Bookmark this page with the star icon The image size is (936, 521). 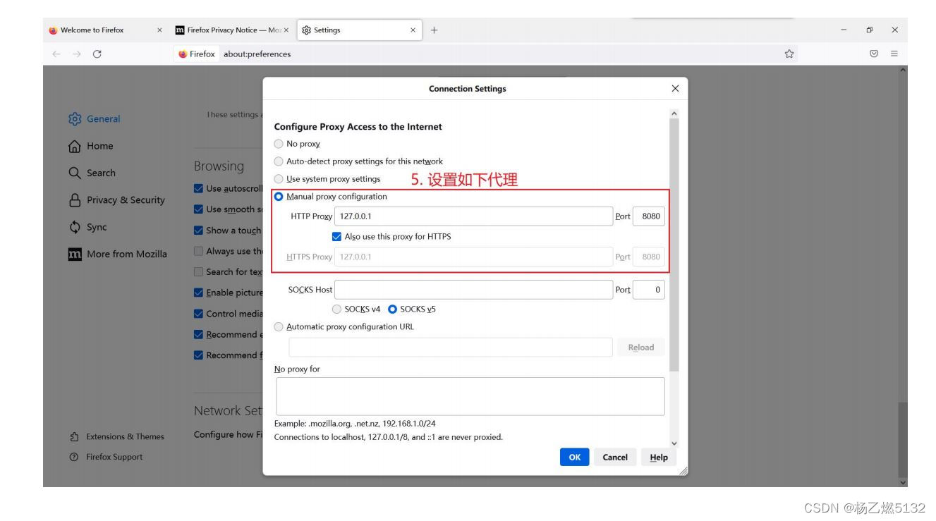pos(789,54)
